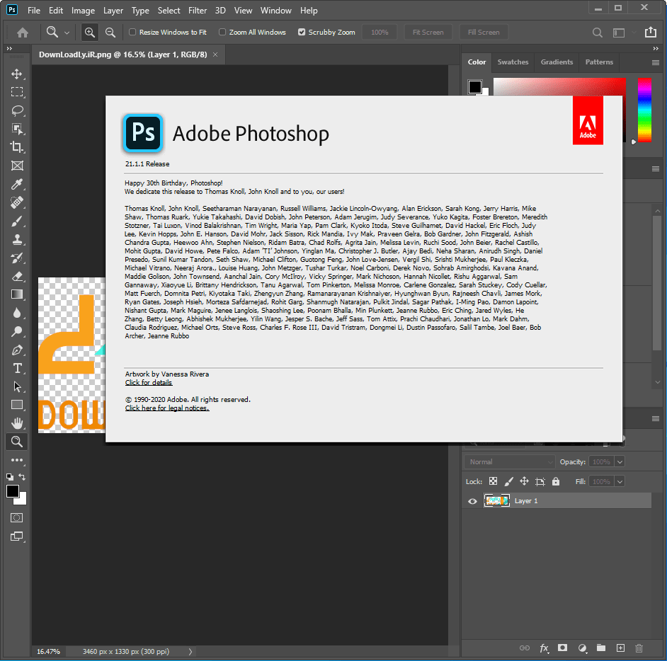Open the Normal blend mode dropdown
The height and width of the screenshot is (661, 667).
(x=510, y=461)
